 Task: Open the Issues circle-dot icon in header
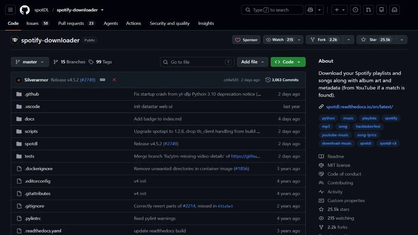point(355,10)
